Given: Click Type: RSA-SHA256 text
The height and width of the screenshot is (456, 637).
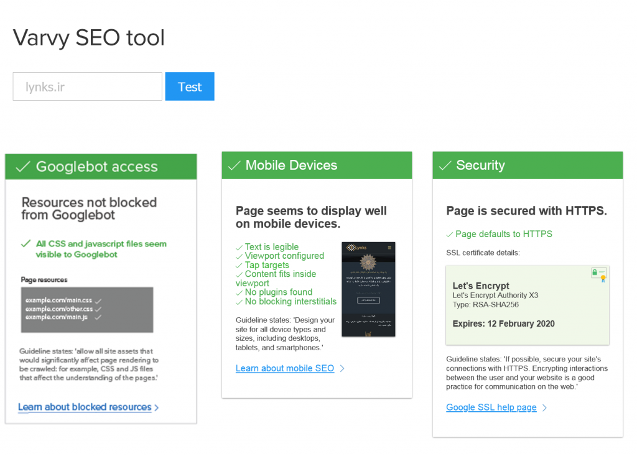Looking at the screenshot, I should [x=485, y=305].
